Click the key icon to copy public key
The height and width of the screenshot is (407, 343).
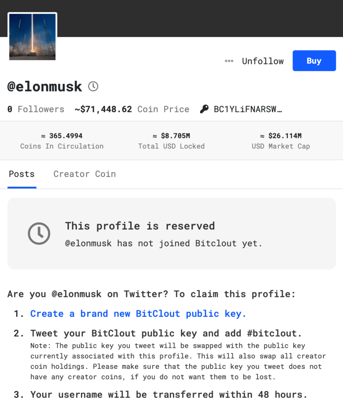[204, 109]
